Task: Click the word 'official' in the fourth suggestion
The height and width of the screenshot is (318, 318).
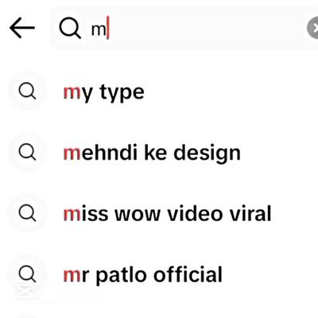Action: pos(188,274)
